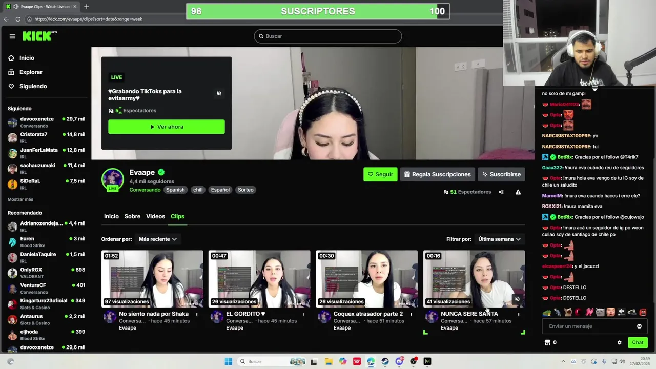Go to Inicio in the sidebar
The height and width of the screenshot is (369, 656).
point(22,58)
